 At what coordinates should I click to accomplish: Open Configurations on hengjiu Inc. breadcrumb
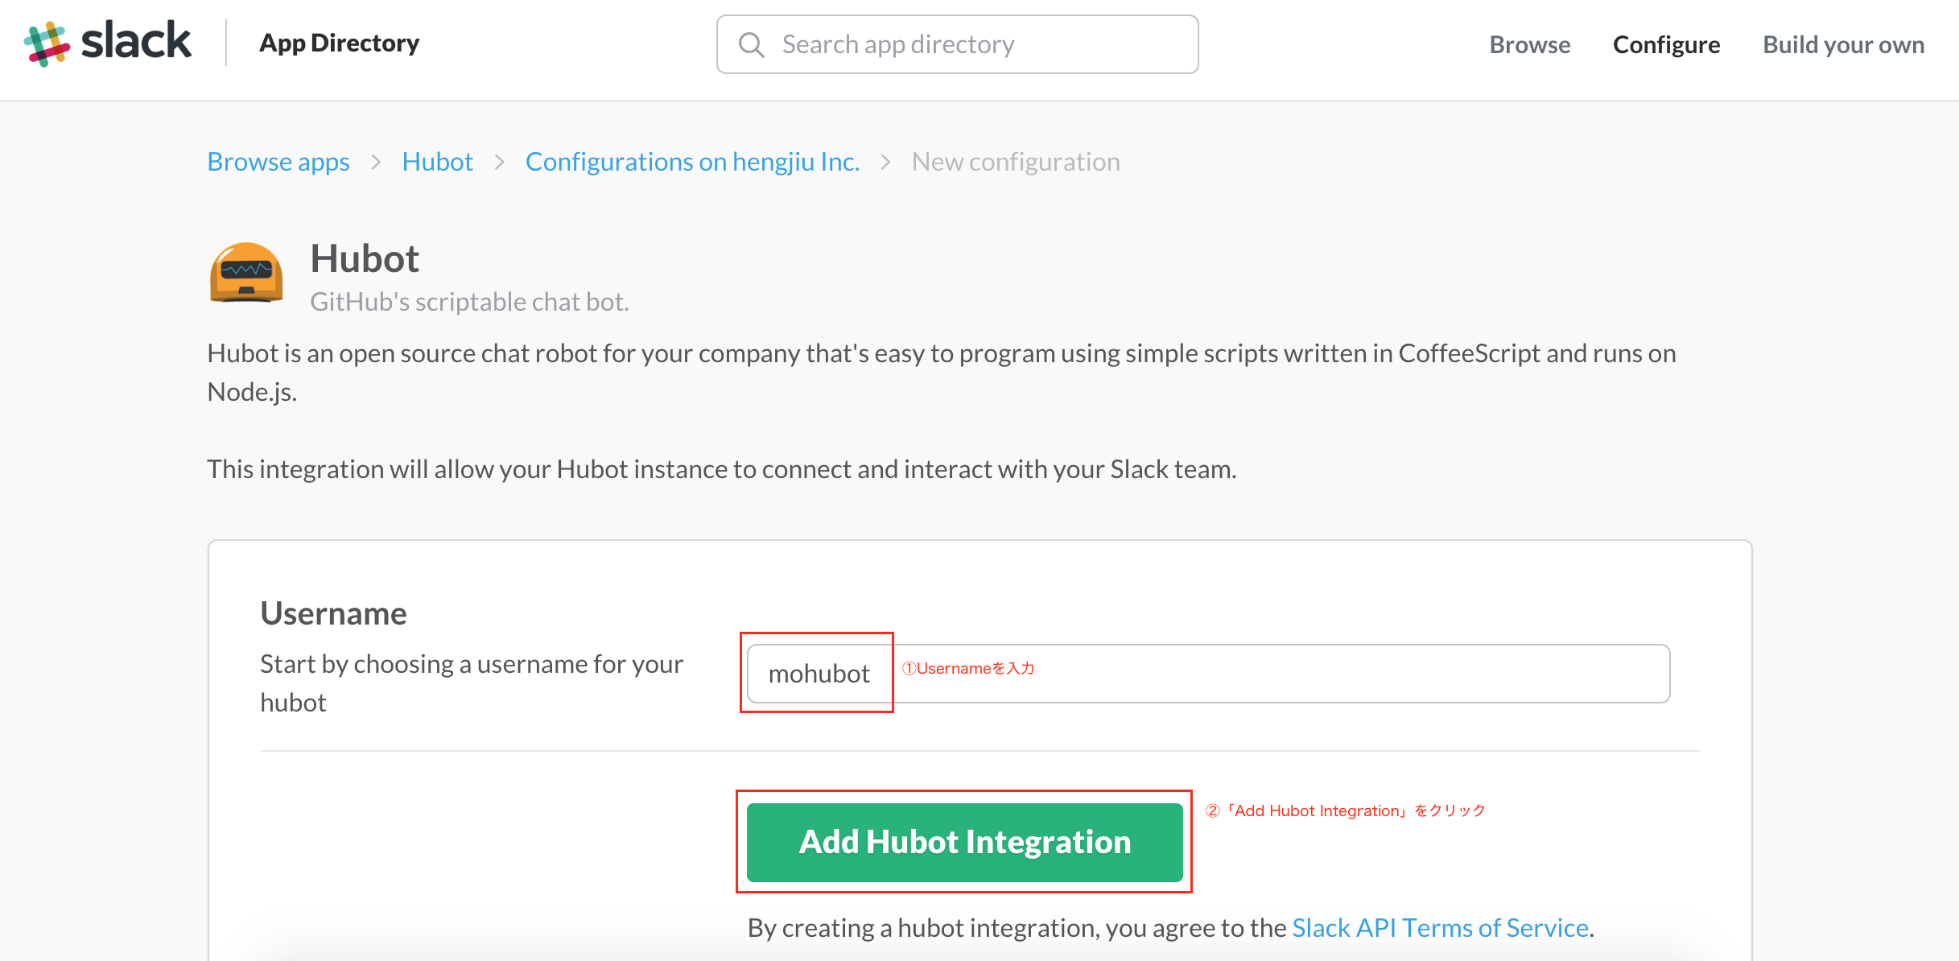coord(692,161)
